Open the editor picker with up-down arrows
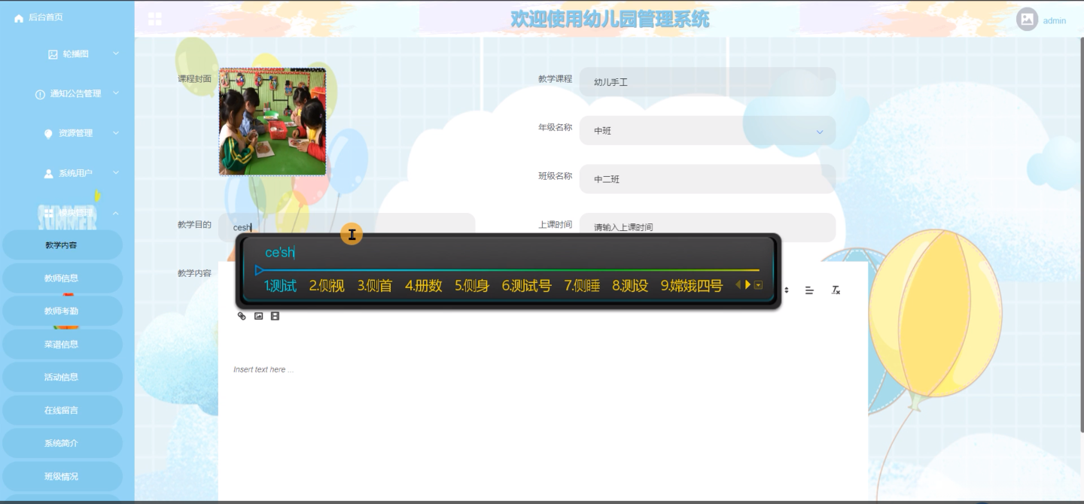 point(787,290)
